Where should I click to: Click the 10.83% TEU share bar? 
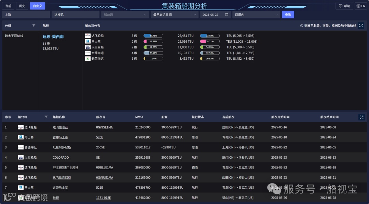[x=210, y=59]
